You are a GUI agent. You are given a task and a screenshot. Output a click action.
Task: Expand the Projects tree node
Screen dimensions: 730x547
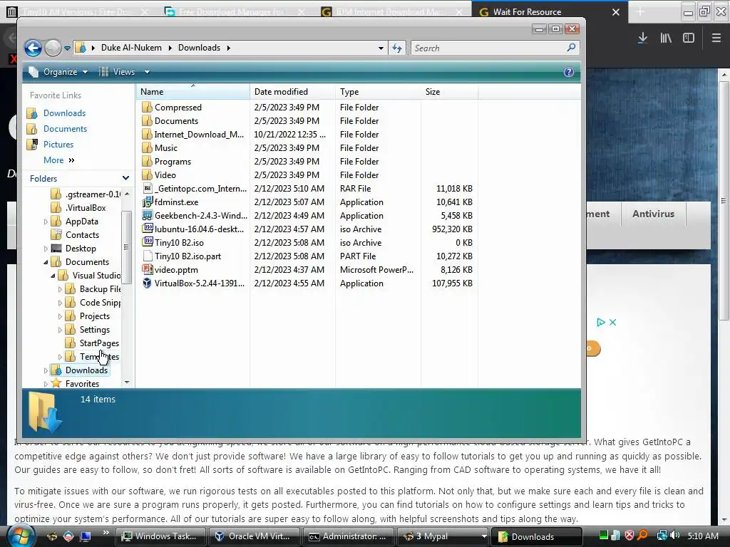tap(60, 316)
